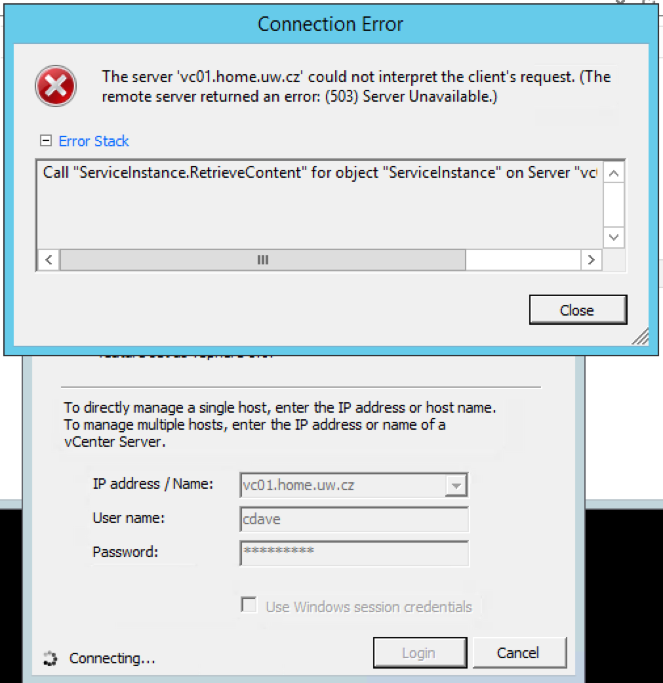Click the horizontal scroll right arrow
This screenshot has width=663, height=683.
click(591, 260)
